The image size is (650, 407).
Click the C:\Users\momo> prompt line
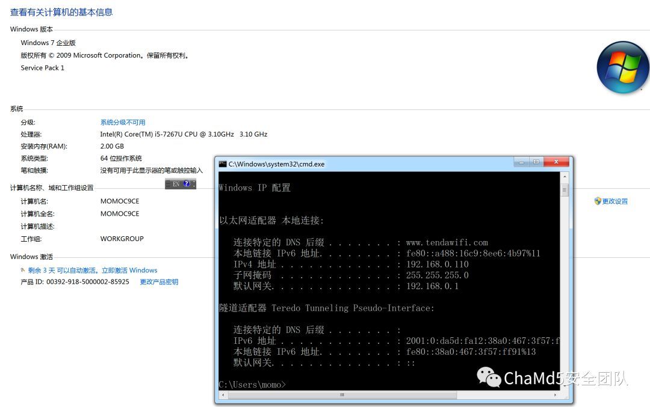[252, 385]
